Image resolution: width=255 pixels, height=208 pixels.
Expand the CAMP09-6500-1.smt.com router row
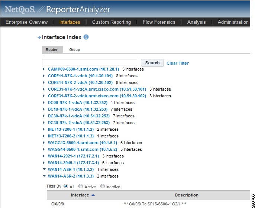(x=43, y=69)
